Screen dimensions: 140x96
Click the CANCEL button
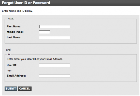tap(25, 89)
